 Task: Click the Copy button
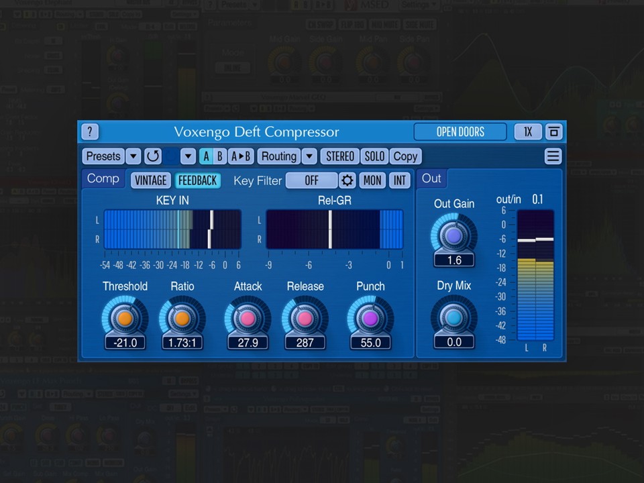tap(405, 156)
